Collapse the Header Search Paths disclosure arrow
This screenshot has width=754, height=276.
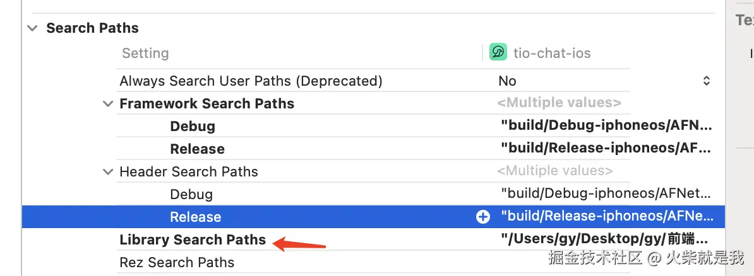[x=108, y=172]
